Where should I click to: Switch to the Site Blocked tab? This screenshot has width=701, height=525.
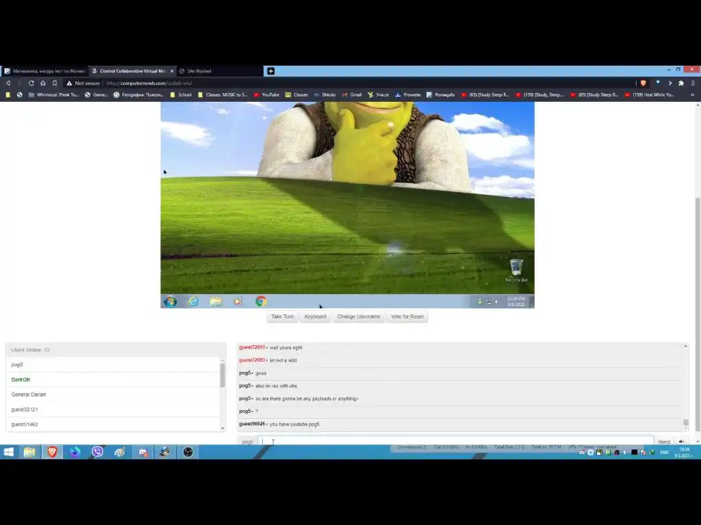pyautogui.click(x=219, y=71)
